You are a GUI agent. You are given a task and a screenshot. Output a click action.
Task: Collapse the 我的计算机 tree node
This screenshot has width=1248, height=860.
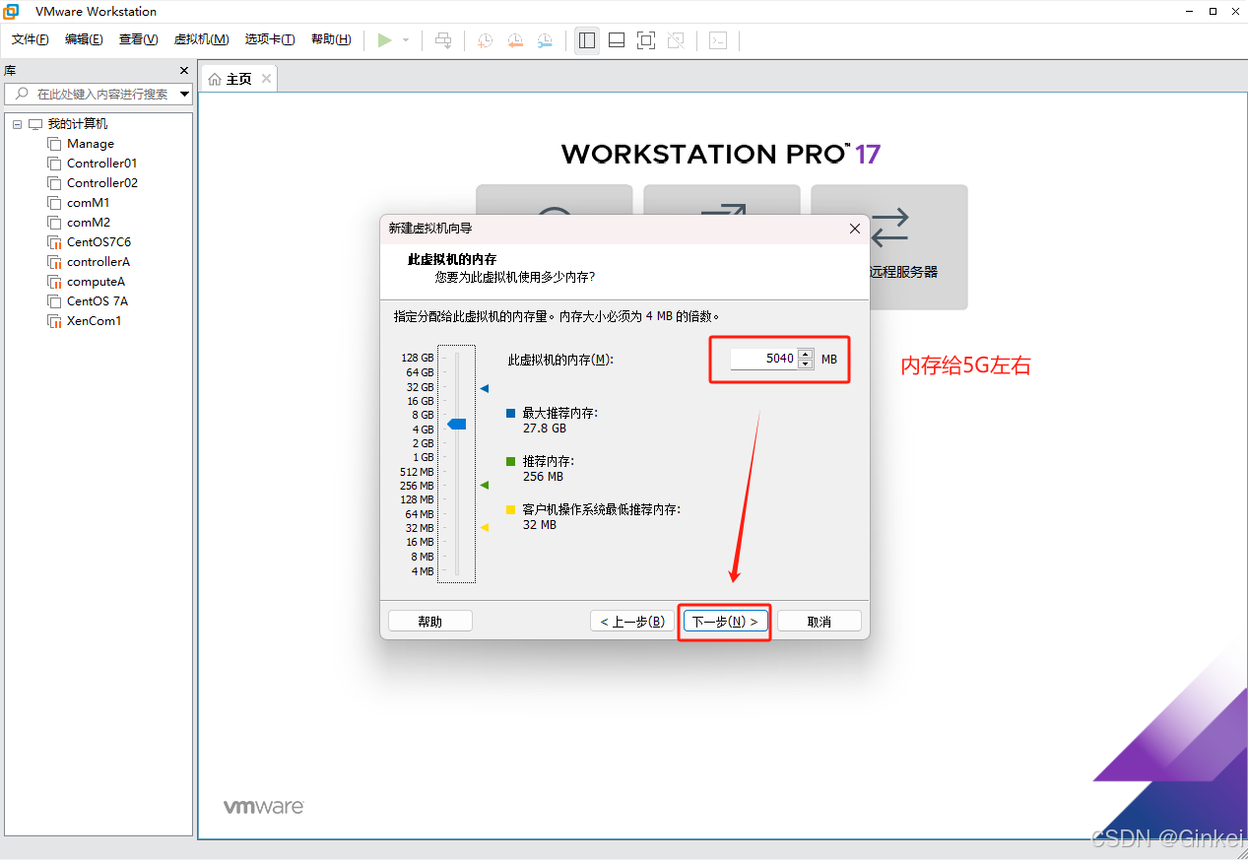pyautogui.click(x=18, y=124)
